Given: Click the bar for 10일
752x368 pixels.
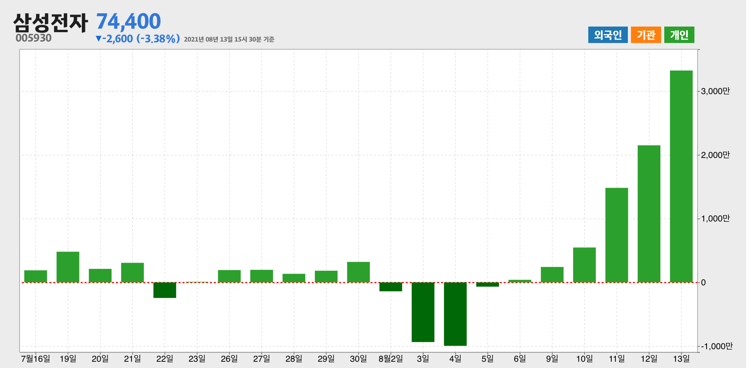Looking at the screenshot, I should 584,265.
